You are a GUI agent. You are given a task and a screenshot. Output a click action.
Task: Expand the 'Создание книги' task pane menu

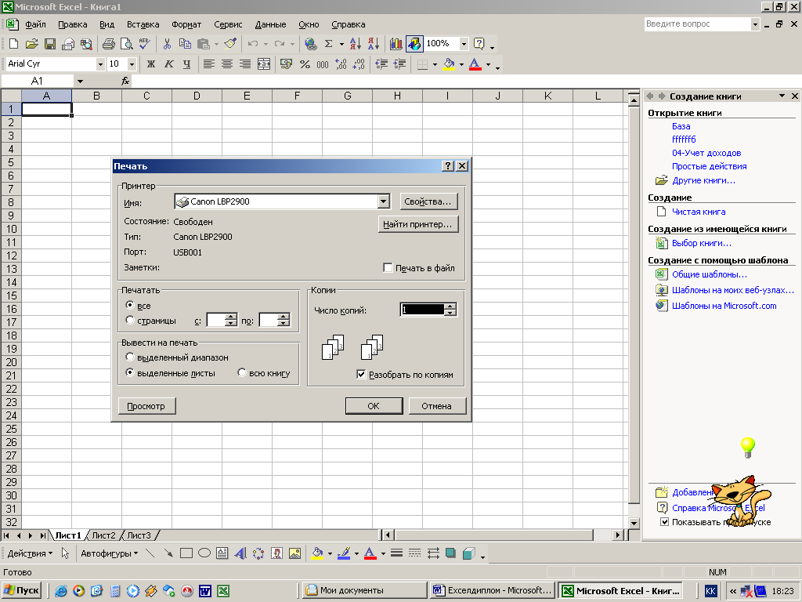782,96
